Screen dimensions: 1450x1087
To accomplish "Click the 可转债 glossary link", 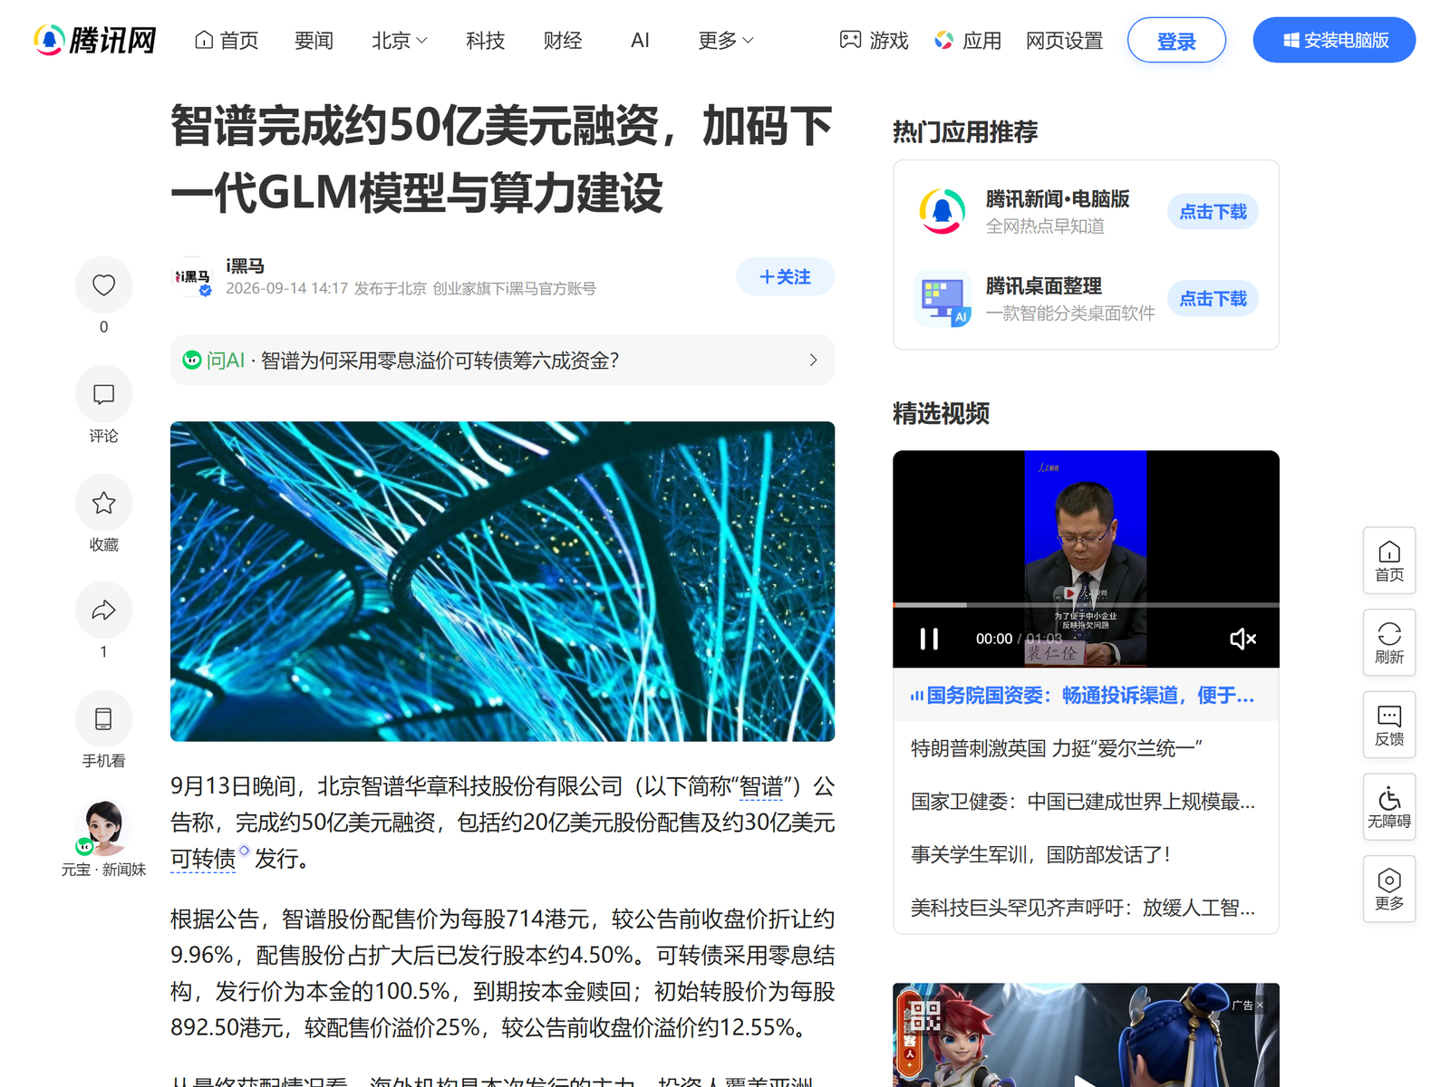I will [x=203, y=858].
